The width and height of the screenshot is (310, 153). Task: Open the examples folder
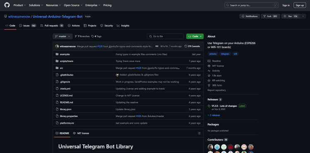coord(65,54)
